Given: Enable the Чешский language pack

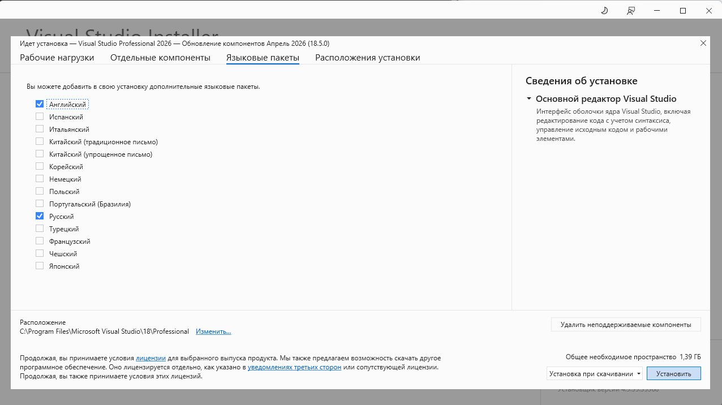Looking at the screenshot, I should point(40,253).
